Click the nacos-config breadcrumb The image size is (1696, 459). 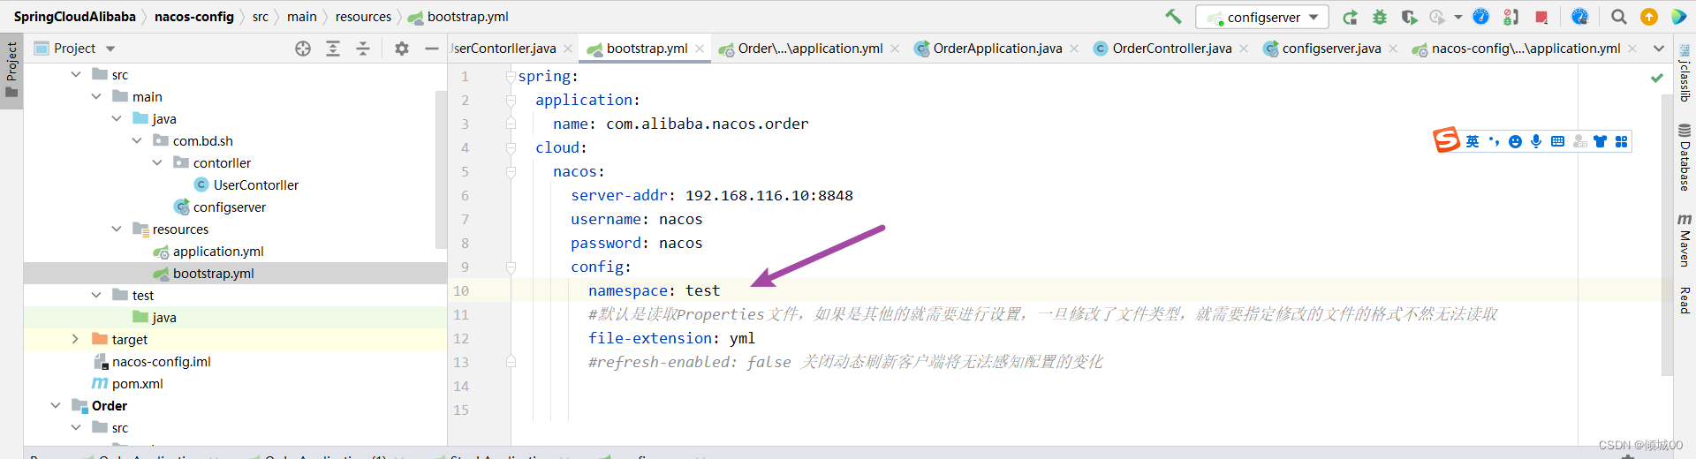click(x=194, y=17)
